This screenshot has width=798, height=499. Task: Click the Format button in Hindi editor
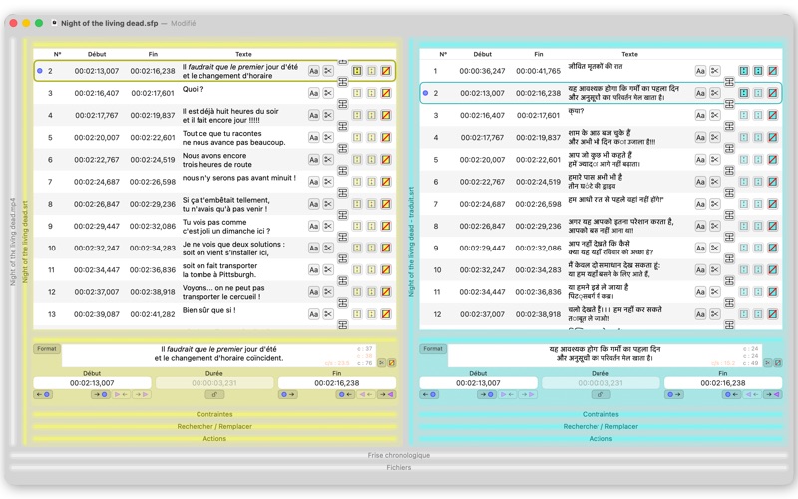[x=433, y=348]
